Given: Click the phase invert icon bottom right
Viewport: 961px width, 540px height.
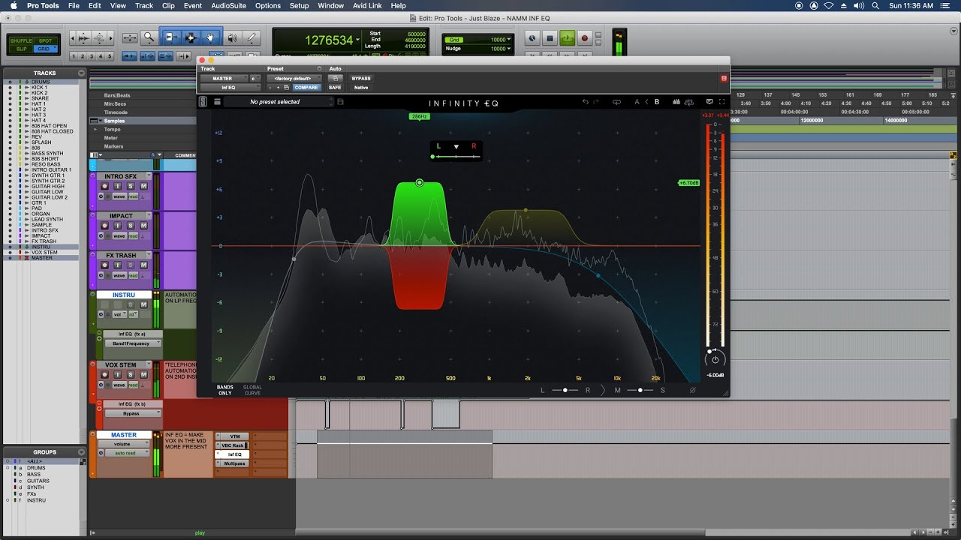Looking at the screenshot, I should pyautogui.click(x=692, y=390).
